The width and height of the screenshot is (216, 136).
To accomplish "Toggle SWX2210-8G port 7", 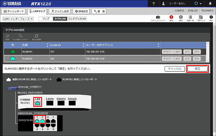I will 53,121.
